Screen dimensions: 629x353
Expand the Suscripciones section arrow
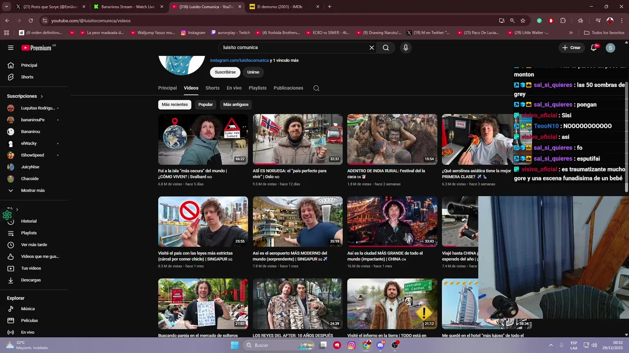(x=42, y=97)
